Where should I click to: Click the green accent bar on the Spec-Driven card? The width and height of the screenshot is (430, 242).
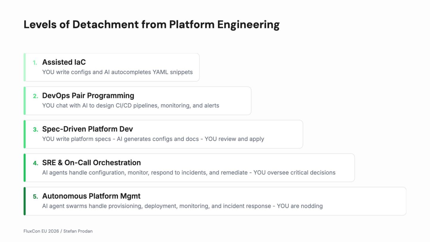[25, 134]
